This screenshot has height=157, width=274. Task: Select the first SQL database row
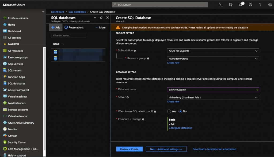[x=78, y=52]
